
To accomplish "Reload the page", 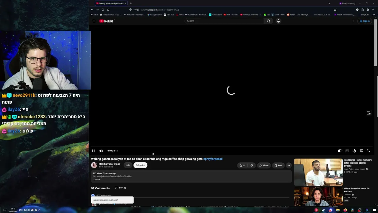I will click(x=103, y=10).
